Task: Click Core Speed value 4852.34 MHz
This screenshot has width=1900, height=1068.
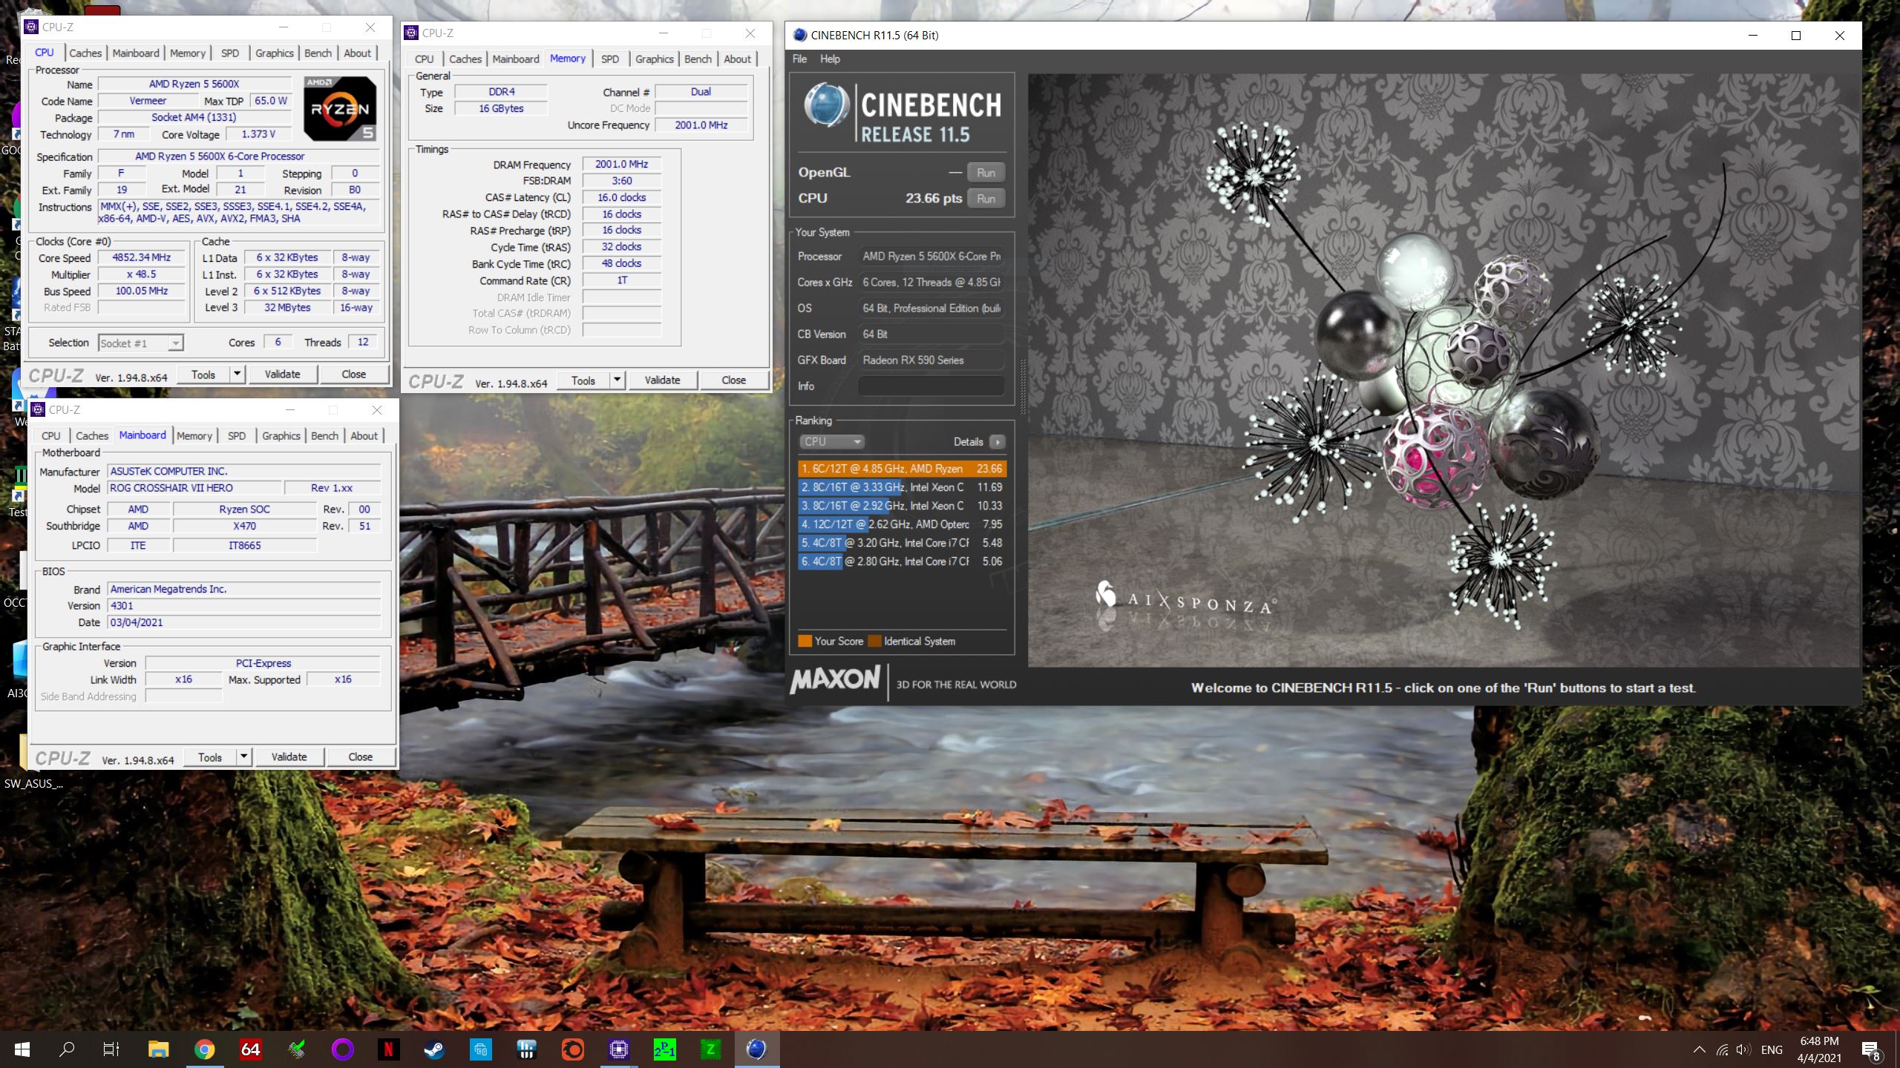Action: coord(141,258)
